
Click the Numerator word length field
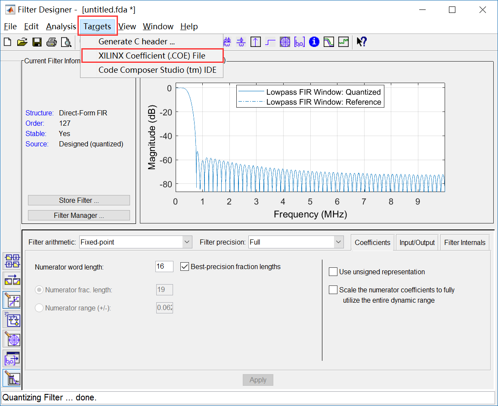(164, 266)
